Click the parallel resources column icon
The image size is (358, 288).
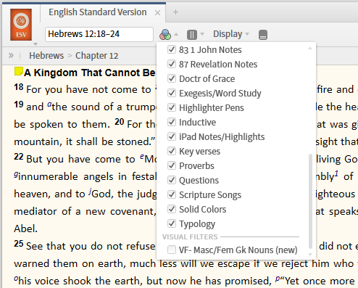tap(192, 35)
